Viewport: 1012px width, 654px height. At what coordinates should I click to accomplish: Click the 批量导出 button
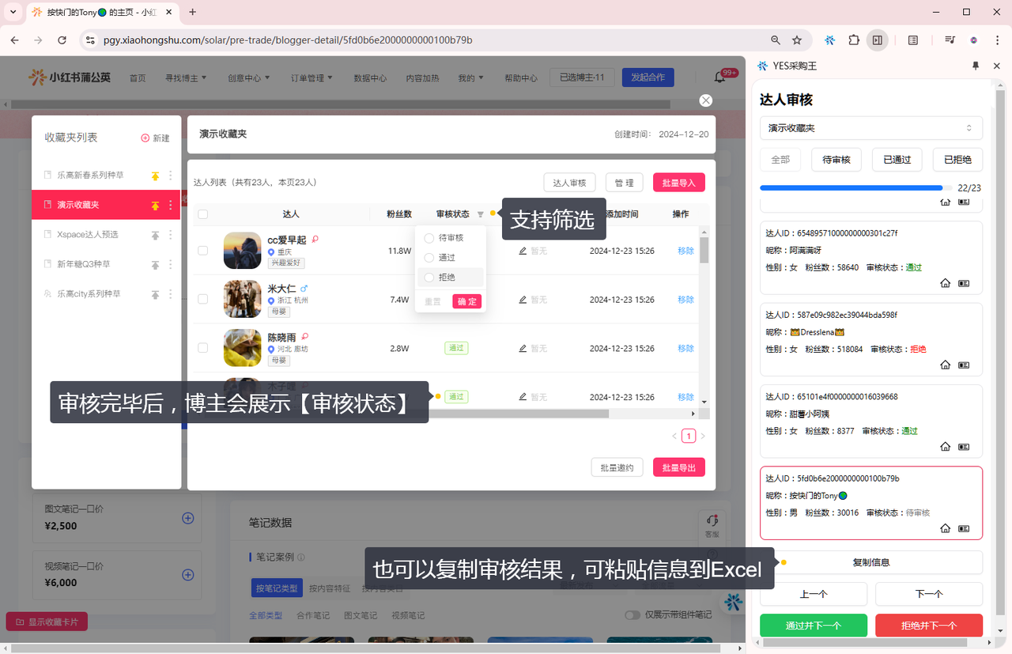[678, 467]
